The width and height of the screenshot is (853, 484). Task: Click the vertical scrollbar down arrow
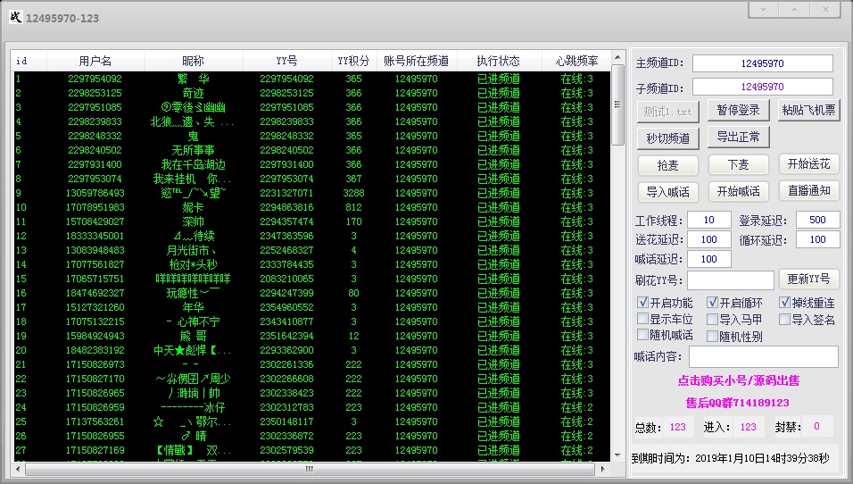(617, 455)
